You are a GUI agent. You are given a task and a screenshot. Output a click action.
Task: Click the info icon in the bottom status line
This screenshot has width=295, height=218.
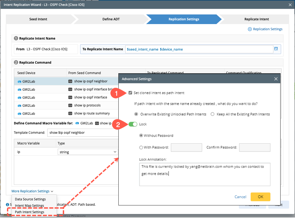7,205
